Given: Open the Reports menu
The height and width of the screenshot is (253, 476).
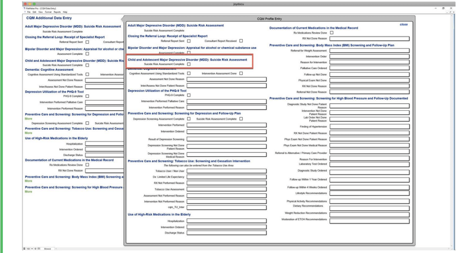Looking at the screenshot, I should tap(57, 12).
